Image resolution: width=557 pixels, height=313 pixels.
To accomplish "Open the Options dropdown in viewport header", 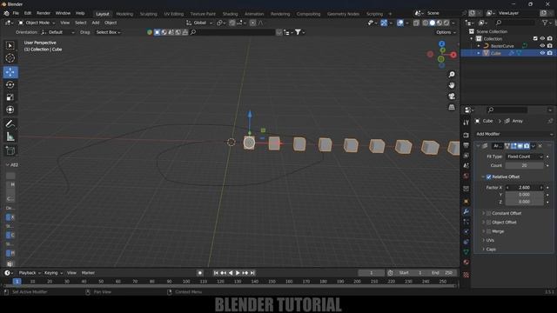I will (x=446, y=32).
